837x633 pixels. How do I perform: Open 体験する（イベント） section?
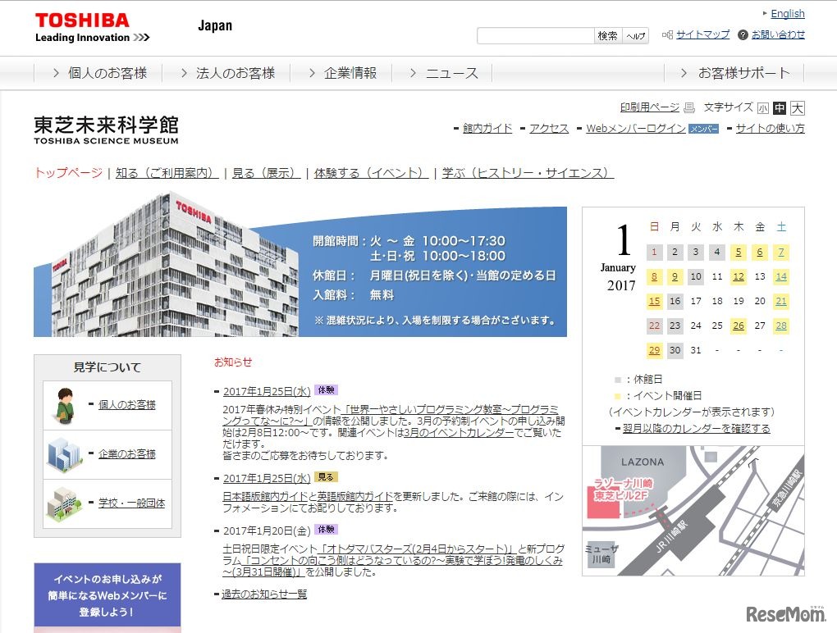click(x=371, y=173)
